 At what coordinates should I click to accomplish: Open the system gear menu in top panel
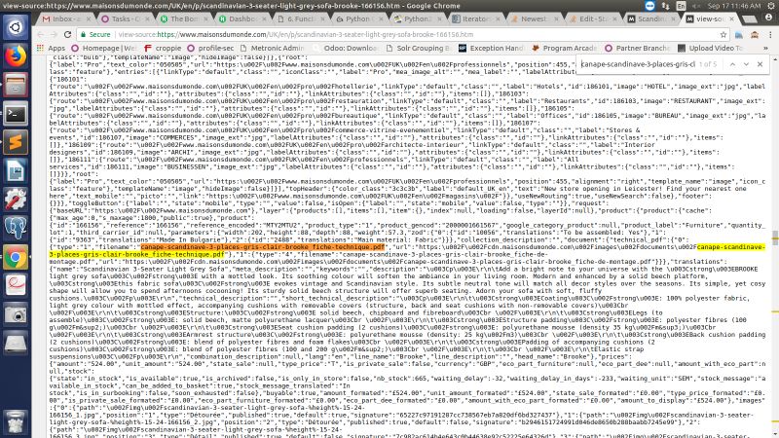771,6
